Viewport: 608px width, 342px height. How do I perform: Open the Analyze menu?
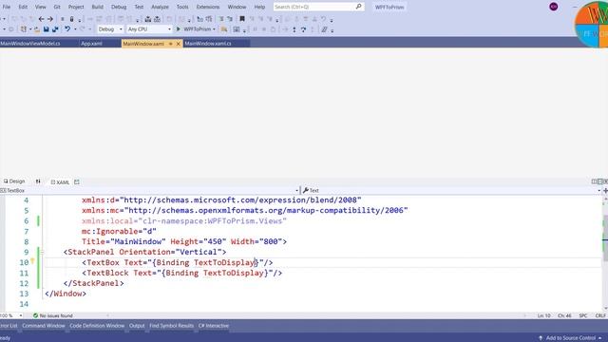(160, 7)
